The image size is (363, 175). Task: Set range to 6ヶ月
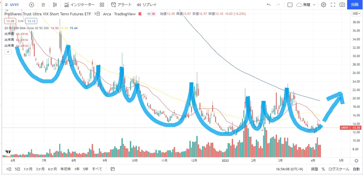pyautogui.click(x=53, y=169)
